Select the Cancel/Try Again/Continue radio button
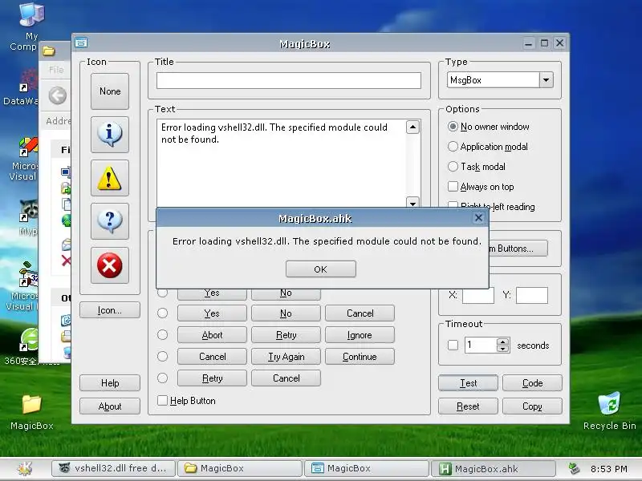Screen dimensions: 642x481 163,356
